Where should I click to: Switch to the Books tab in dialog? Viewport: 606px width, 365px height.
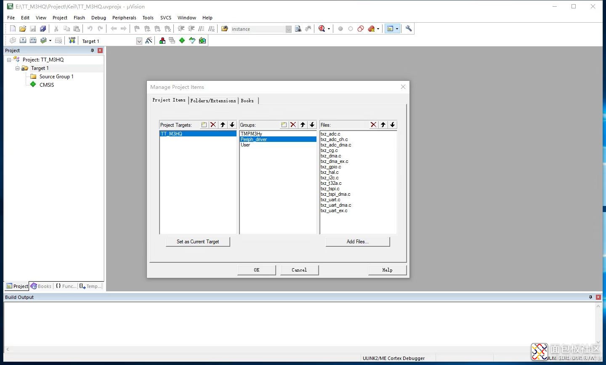point(247,101)
